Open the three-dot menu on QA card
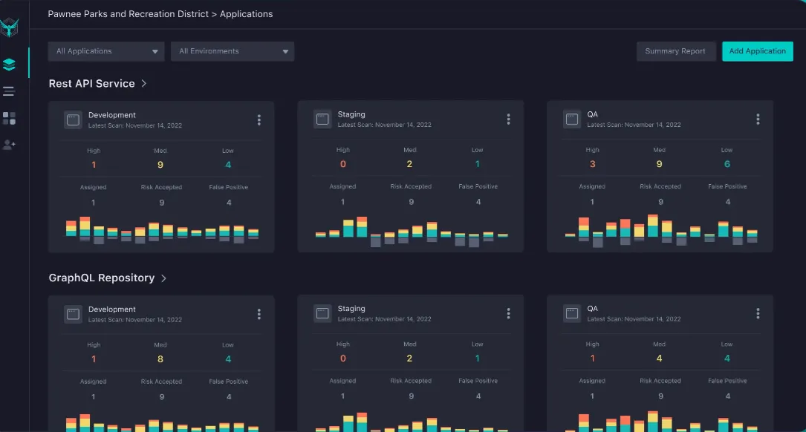The width and height of the screenshot is (806, 432). [758, 119]
